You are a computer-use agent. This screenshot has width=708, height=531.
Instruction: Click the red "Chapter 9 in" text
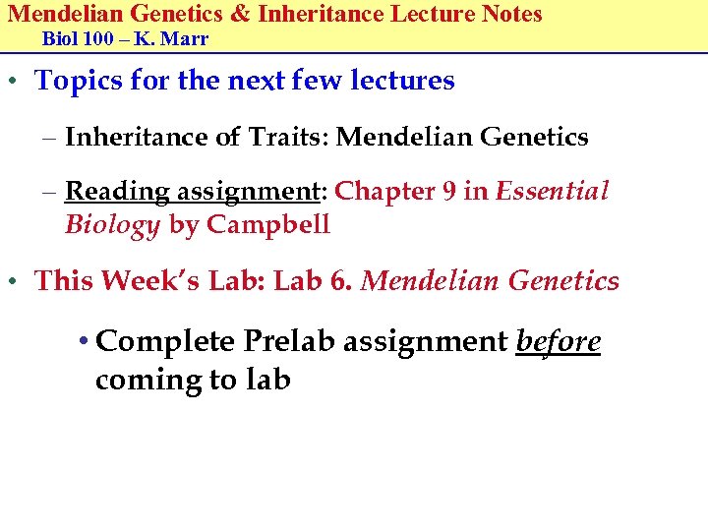coord(412,191)
